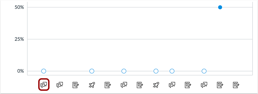Select the assignment icon left of the second rocket
The image size is (258, 94).
click(x=140, y=85)
